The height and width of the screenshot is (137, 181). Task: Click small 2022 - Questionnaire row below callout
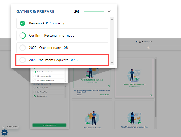click(x=48, y=76)
